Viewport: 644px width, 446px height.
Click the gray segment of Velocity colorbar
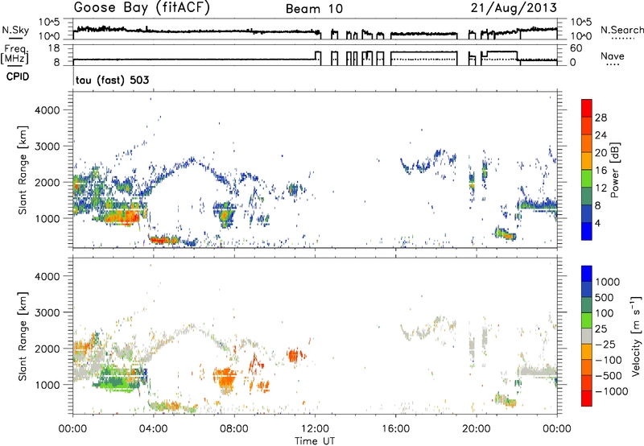[587, 336]
